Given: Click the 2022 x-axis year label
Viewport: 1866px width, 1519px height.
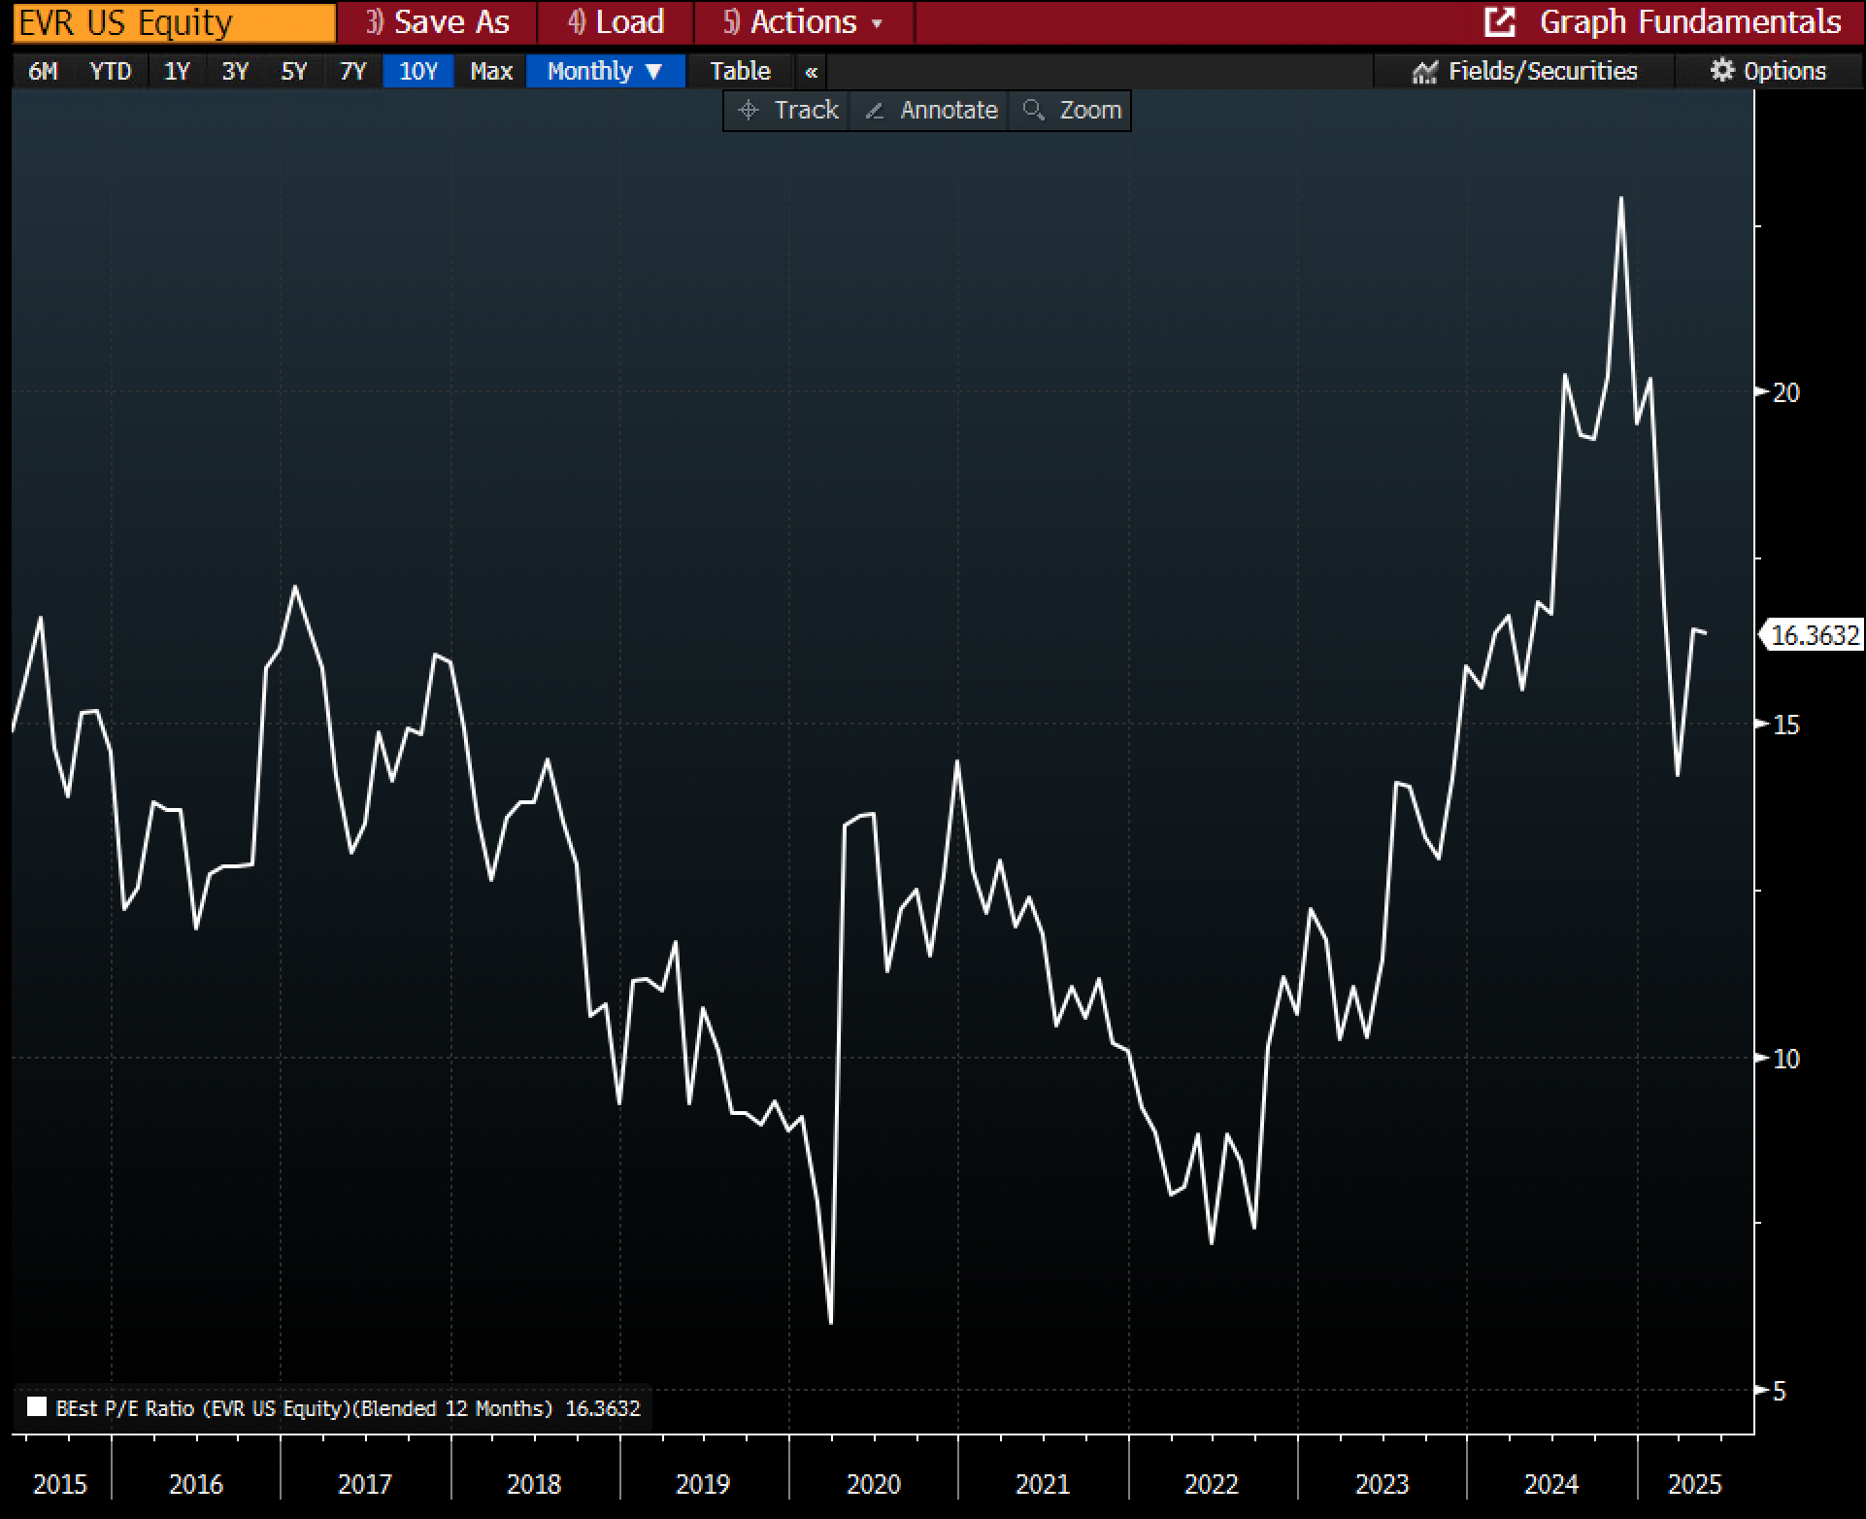Looking at the screenshot, I should [x=1212, y=1484].
